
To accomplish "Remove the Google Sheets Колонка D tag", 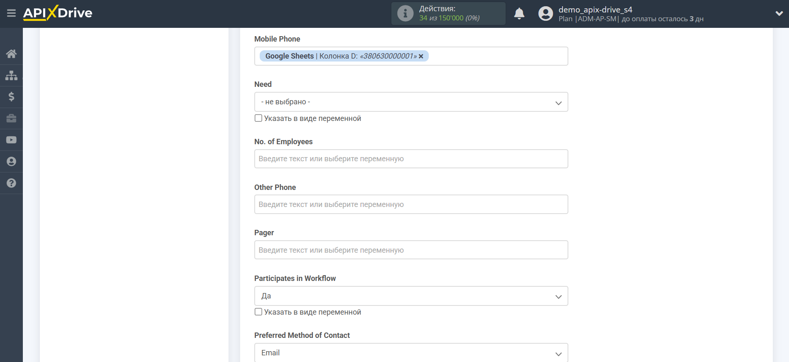I will pos(421,57).
